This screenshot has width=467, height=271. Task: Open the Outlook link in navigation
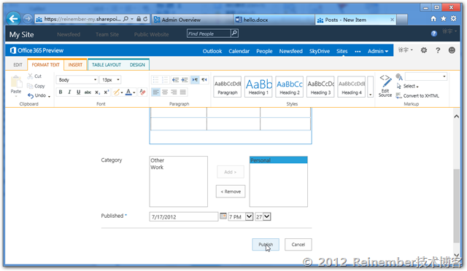point(212,51)
